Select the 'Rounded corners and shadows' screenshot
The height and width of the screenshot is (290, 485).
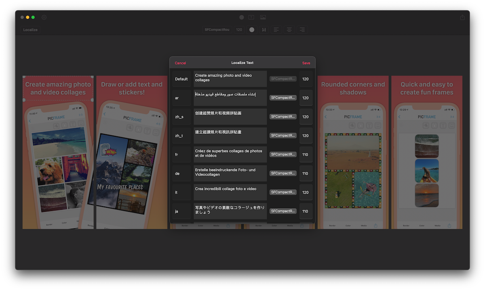coord(353,152)
